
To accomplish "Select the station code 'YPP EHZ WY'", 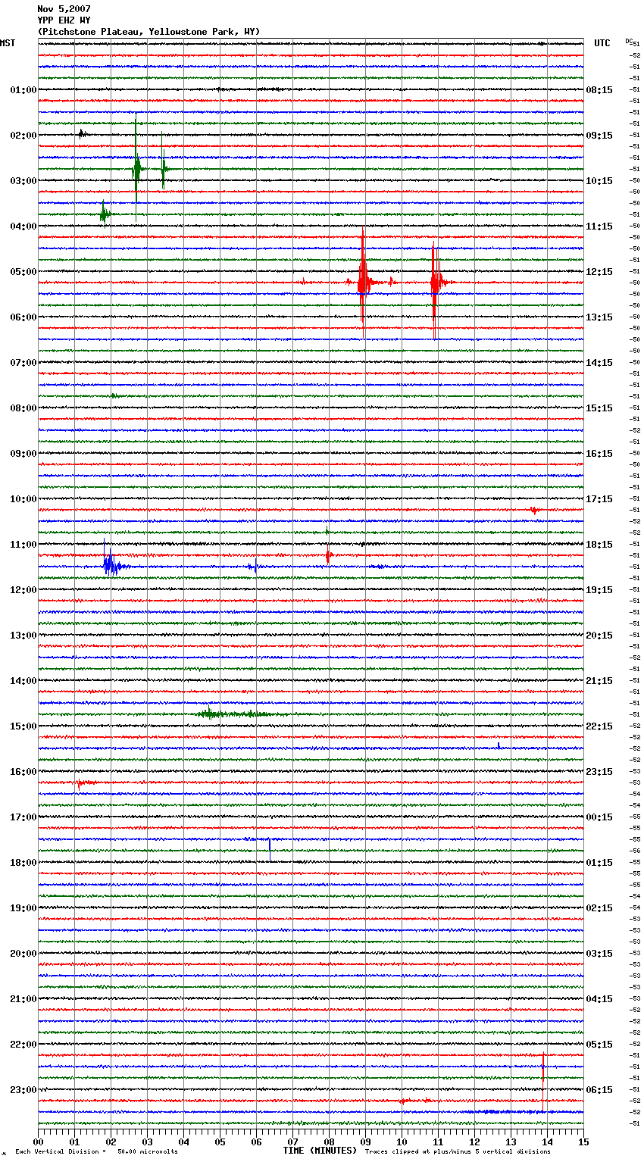I will coord(64,20).
